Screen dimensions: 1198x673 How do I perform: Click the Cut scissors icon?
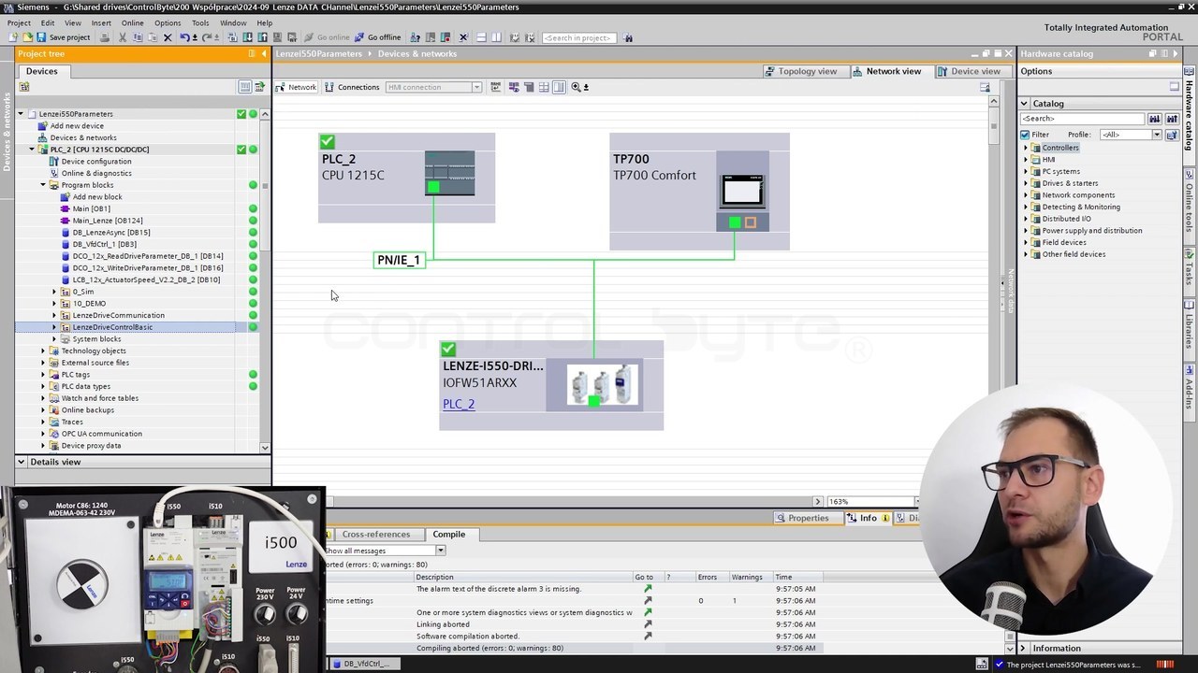point(123,37)
